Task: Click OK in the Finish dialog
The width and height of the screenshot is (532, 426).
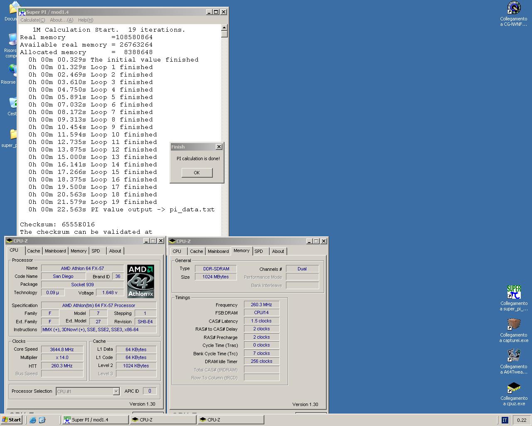Action: (197, 173)
